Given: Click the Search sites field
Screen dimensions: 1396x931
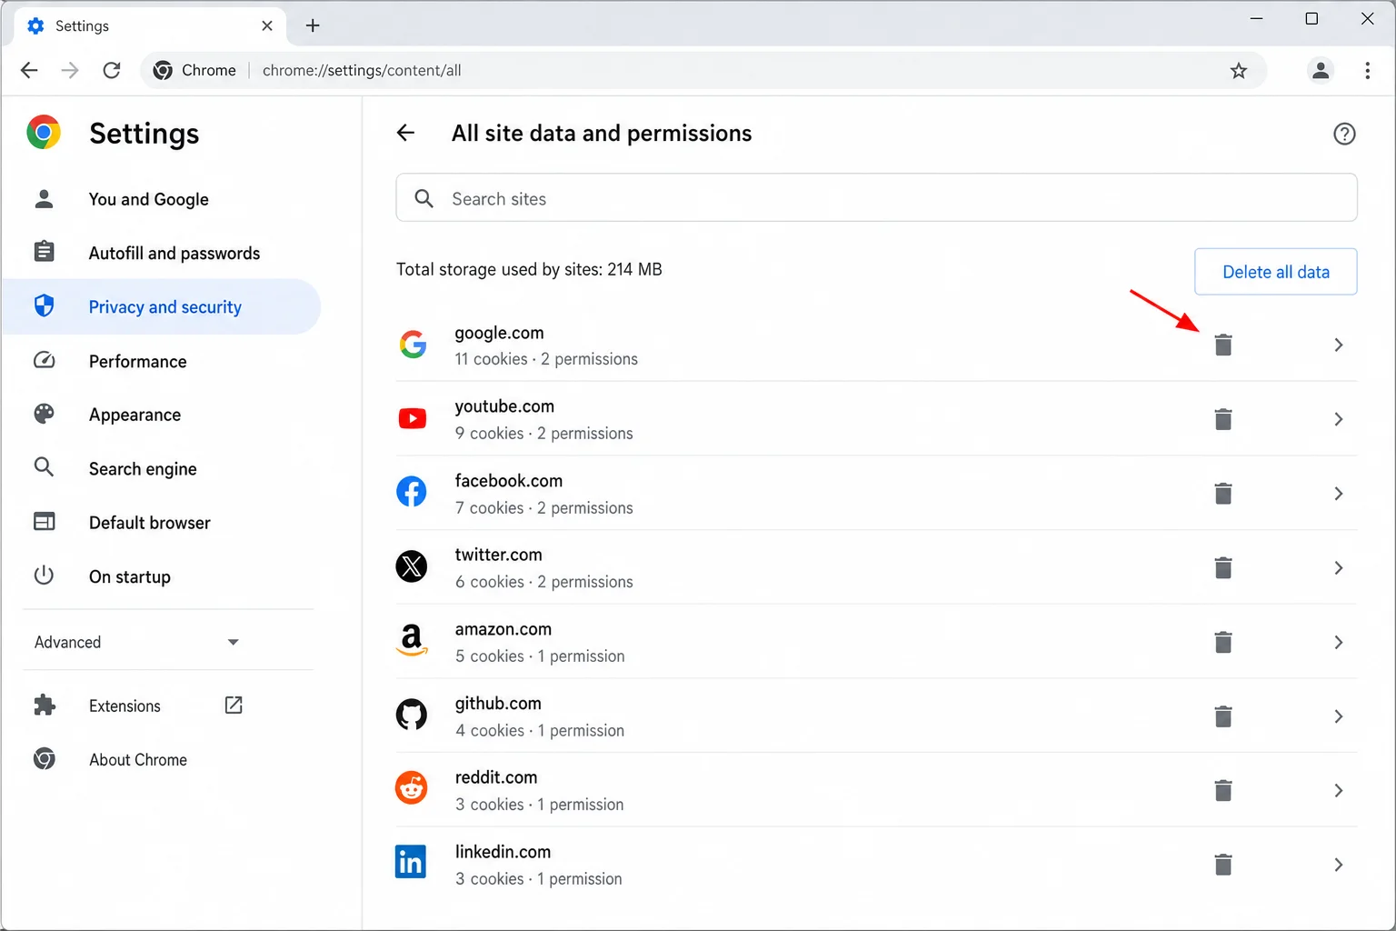Looking at the screenshot, I should [x=876, y=198].
